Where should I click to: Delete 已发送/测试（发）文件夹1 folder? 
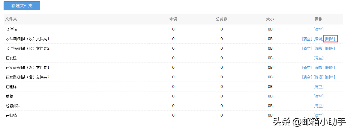tap(330, 68)
